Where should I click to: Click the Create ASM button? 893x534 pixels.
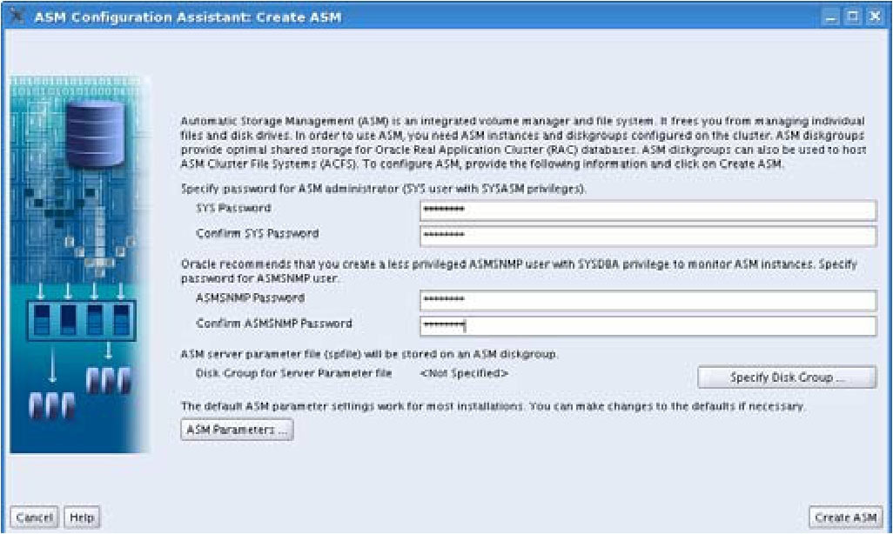coord(845,517)
